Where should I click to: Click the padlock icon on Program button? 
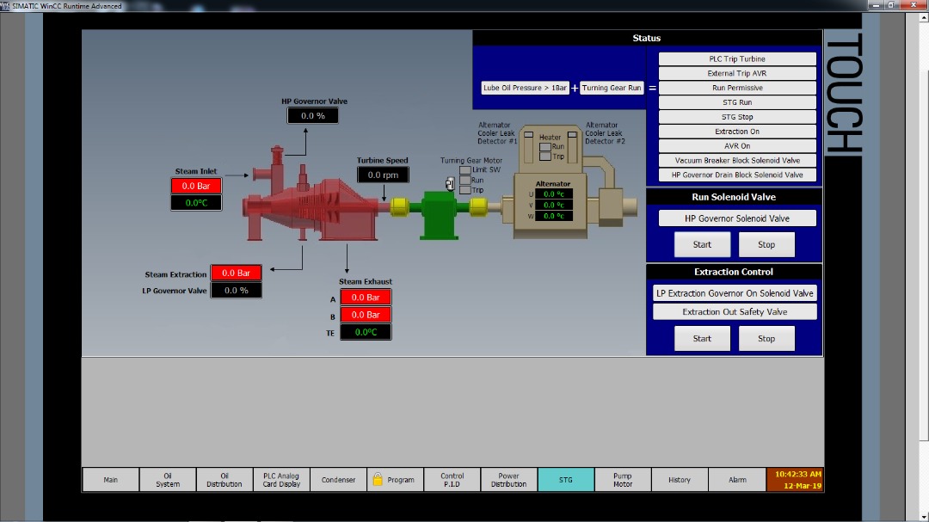pyautogui.click(x=377, y=479)
